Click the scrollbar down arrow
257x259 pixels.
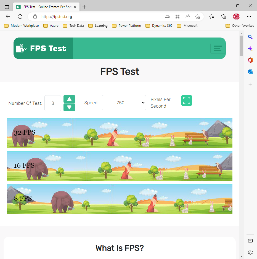(241, 256)
